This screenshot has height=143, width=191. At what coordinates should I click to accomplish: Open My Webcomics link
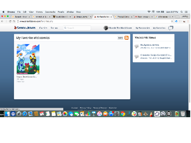click(142, 28)
